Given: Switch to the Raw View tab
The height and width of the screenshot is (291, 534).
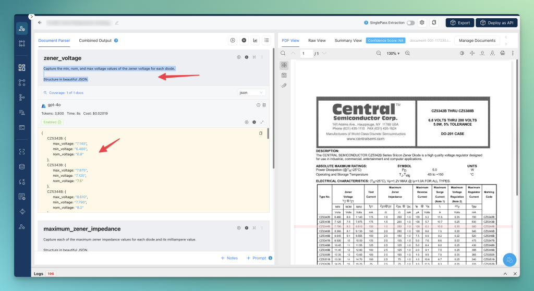Looking at the screenshot, I should (317, 40).
